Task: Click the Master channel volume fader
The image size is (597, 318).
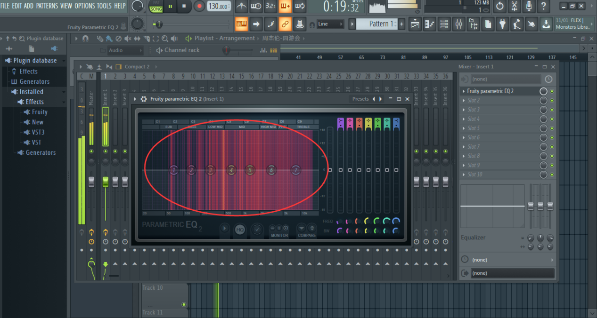Action: coord(91,182)
